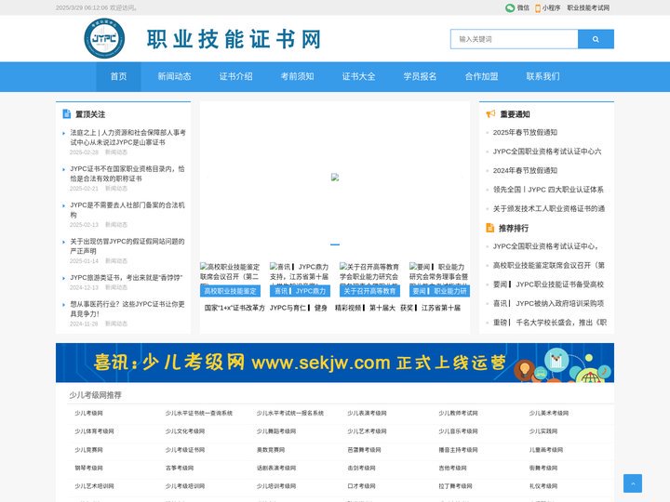The image size is (670, 502).
Task: Open 芭蕾舞考级网 link
Action: (364, 450)
